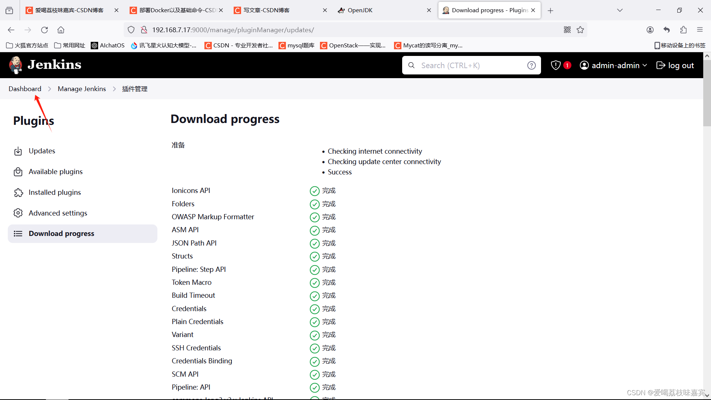
Task: Switch to OpenJDK tab
Action: coord(384,10)
